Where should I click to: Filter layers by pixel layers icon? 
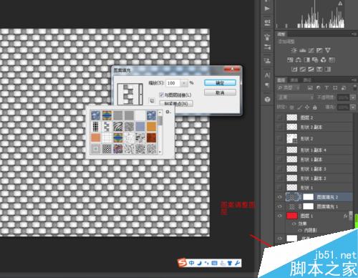pos(310,88)
